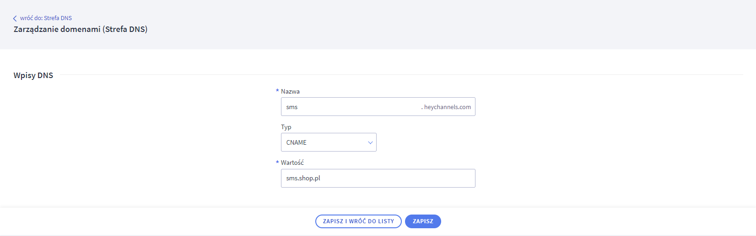The width and height of the screenshot is (756, 236).
Task: Open the Typ dropdown showing CNAME
Action: pyautogui.click(x=329, y=142)
